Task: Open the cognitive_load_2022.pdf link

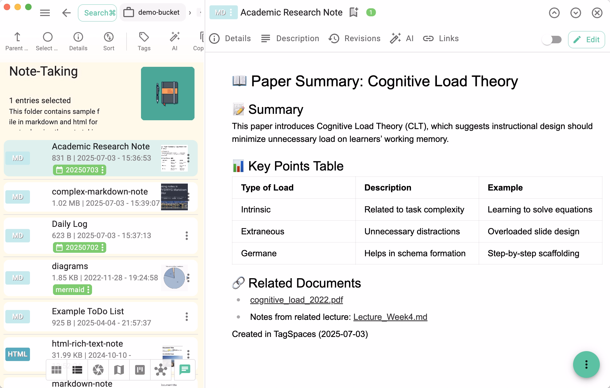Action: click(296, 300)
